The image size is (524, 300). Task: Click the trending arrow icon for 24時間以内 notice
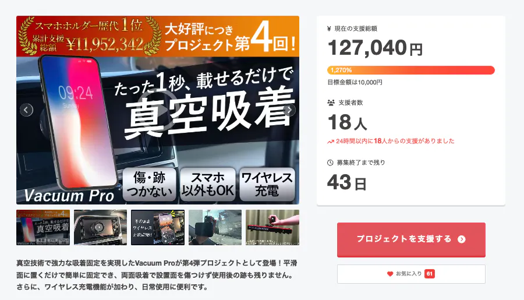click(x=331, y=142)
